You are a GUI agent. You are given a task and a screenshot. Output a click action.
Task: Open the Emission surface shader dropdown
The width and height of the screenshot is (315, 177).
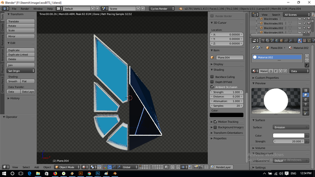(291, 127)
